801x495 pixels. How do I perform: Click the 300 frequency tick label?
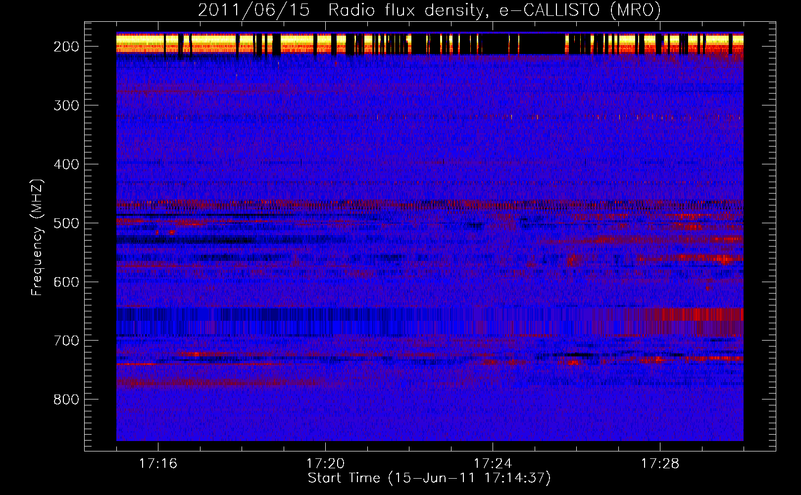pyautogui.click(x=66, y=105)
